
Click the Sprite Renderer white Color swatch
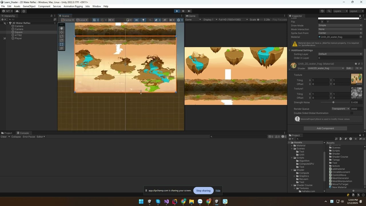pos(339,18)
